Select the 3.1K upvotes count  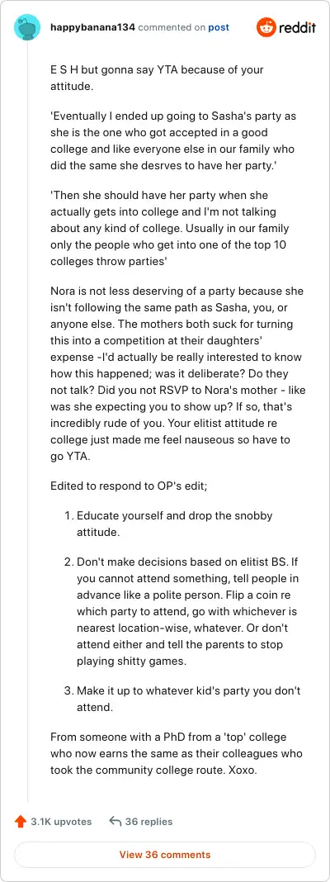coord(61,822)
